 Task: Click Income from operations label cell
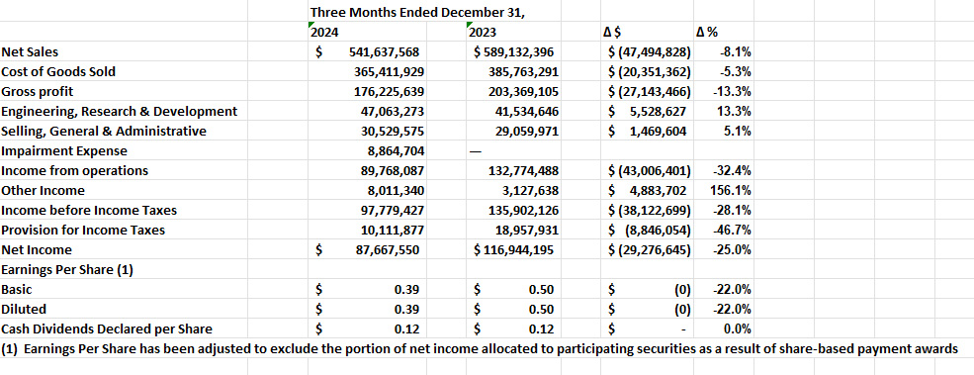click(x=74, y=170)
